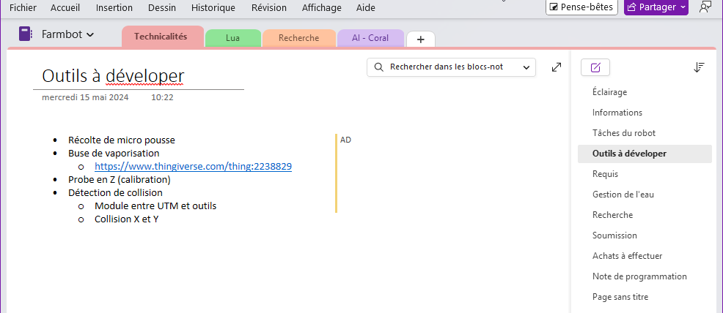Open the Requis page
This screenshot has height=313, width=723.
click(645, 174)
